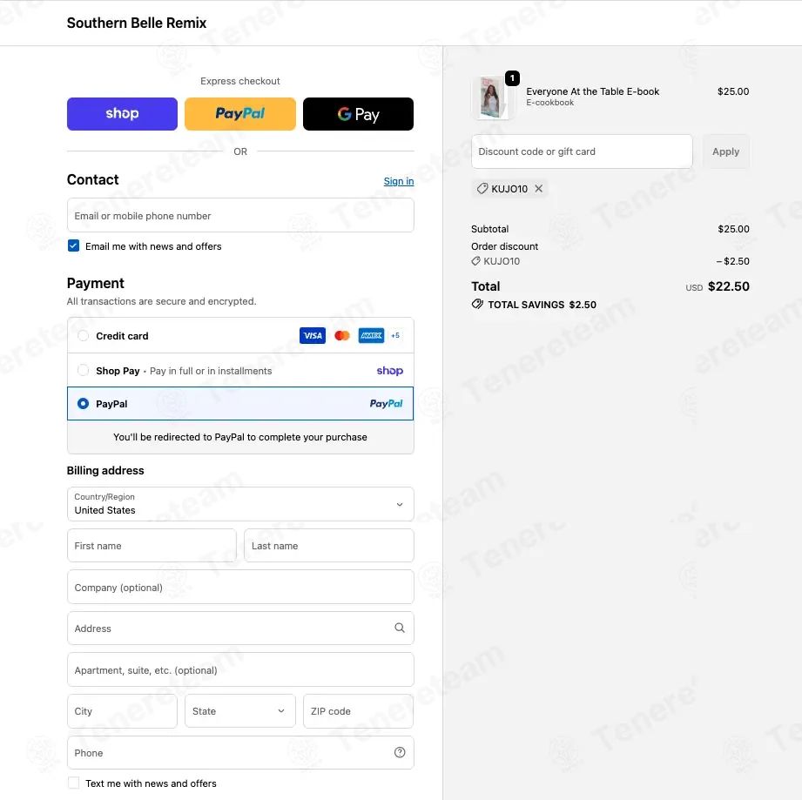Click the Phone field help question icon

coord(400,752)
